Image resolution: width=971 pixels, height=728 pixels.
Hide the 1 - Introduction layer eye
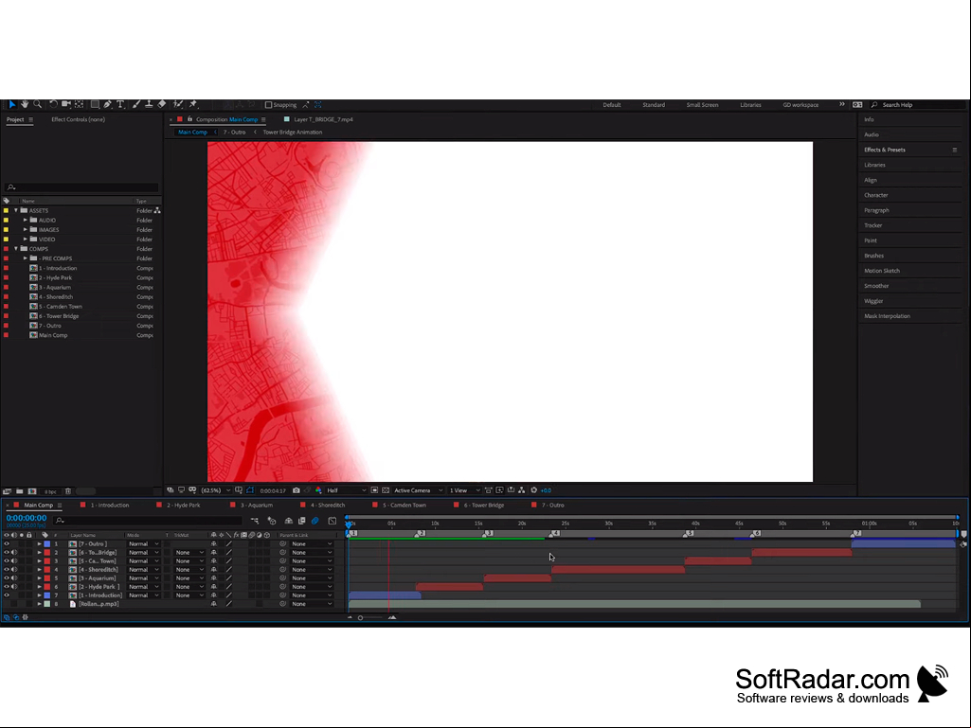click(7, 595)
